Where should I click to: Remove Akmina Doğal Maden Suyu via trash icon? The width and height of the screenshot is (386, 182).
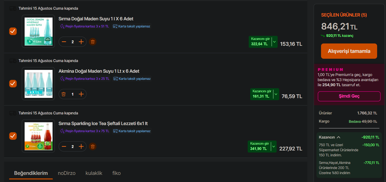pyautogui.click(x=64, y=94)
